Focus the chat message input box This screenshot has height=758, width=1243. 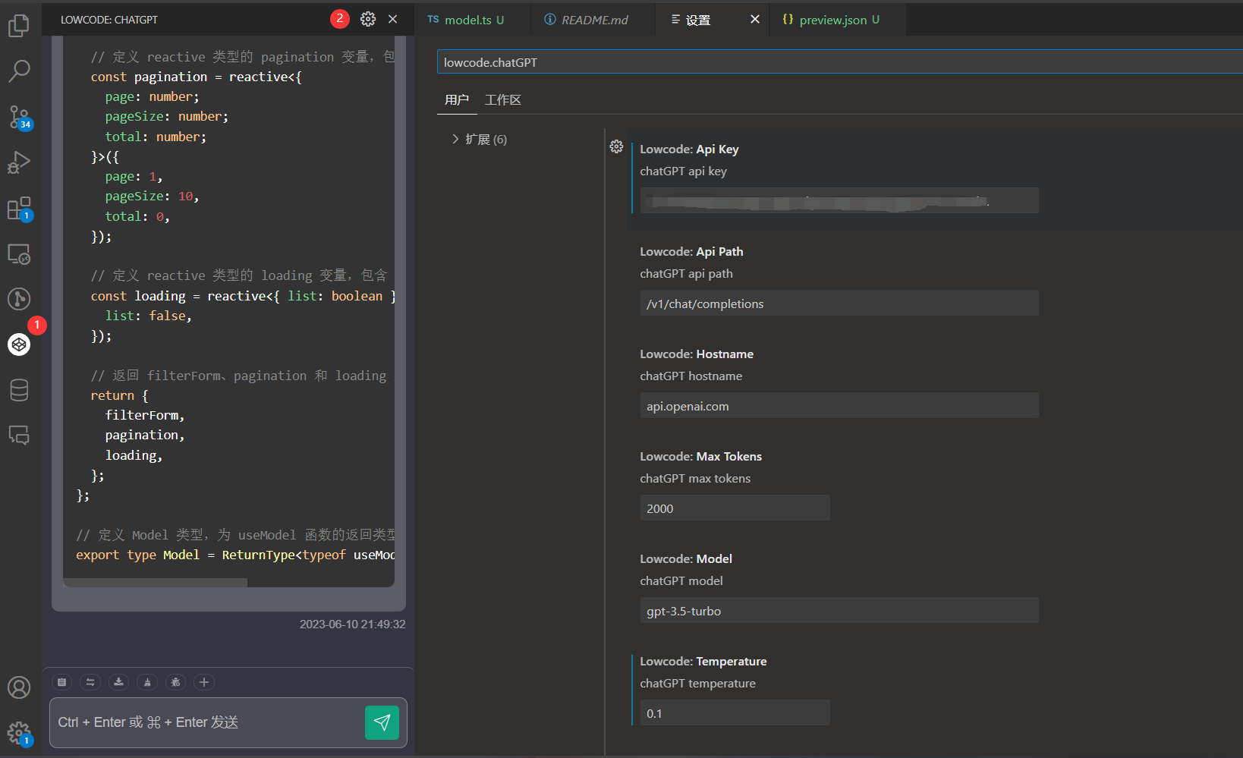[x=206, y=722]
